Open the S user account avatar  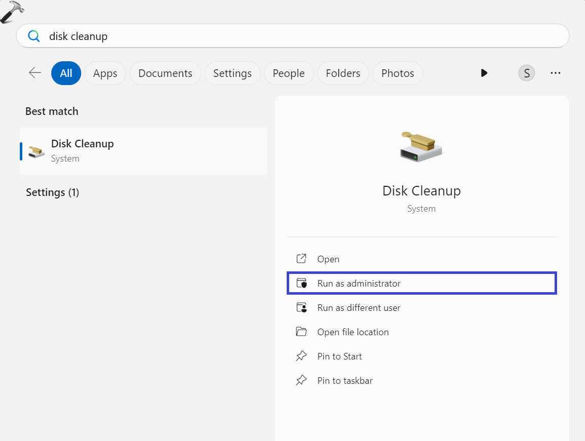pos(526,73)
